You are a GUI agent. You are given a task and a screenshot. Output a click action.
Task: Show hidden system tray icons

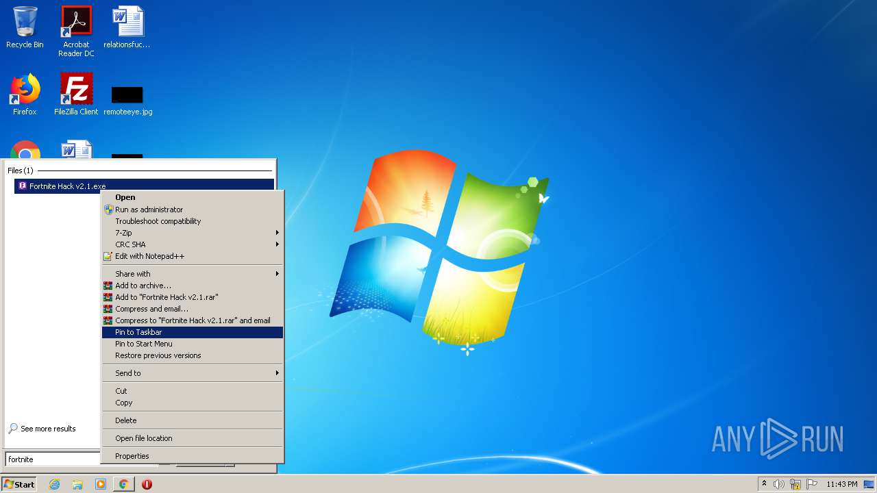coord(764,484)
